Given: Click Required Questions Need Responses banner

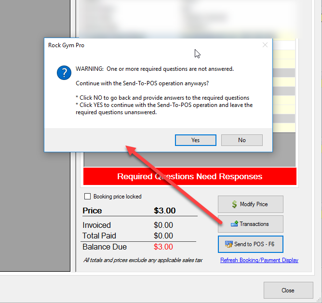Looking at the screenshot, I should pyautogui.click(x=190, y=176).
